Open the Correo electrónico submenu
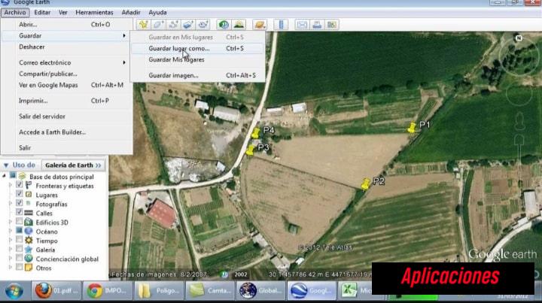The image size is (542, 303). pyautogui.click(x=67, y=62)
